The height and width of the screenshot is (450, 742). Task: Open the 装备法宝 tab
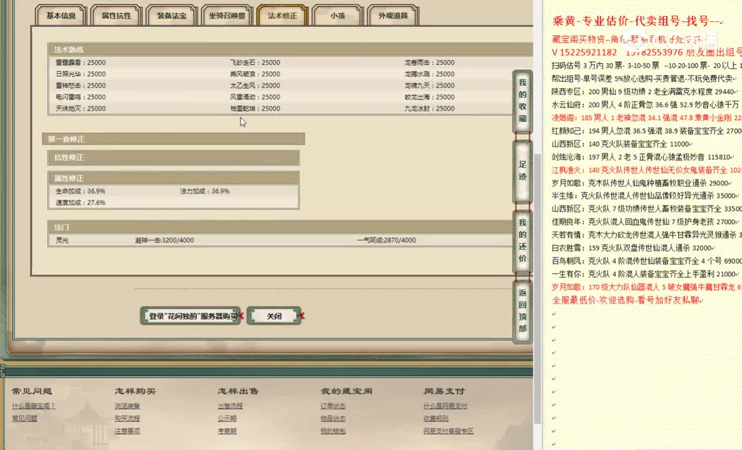point(171,16)
